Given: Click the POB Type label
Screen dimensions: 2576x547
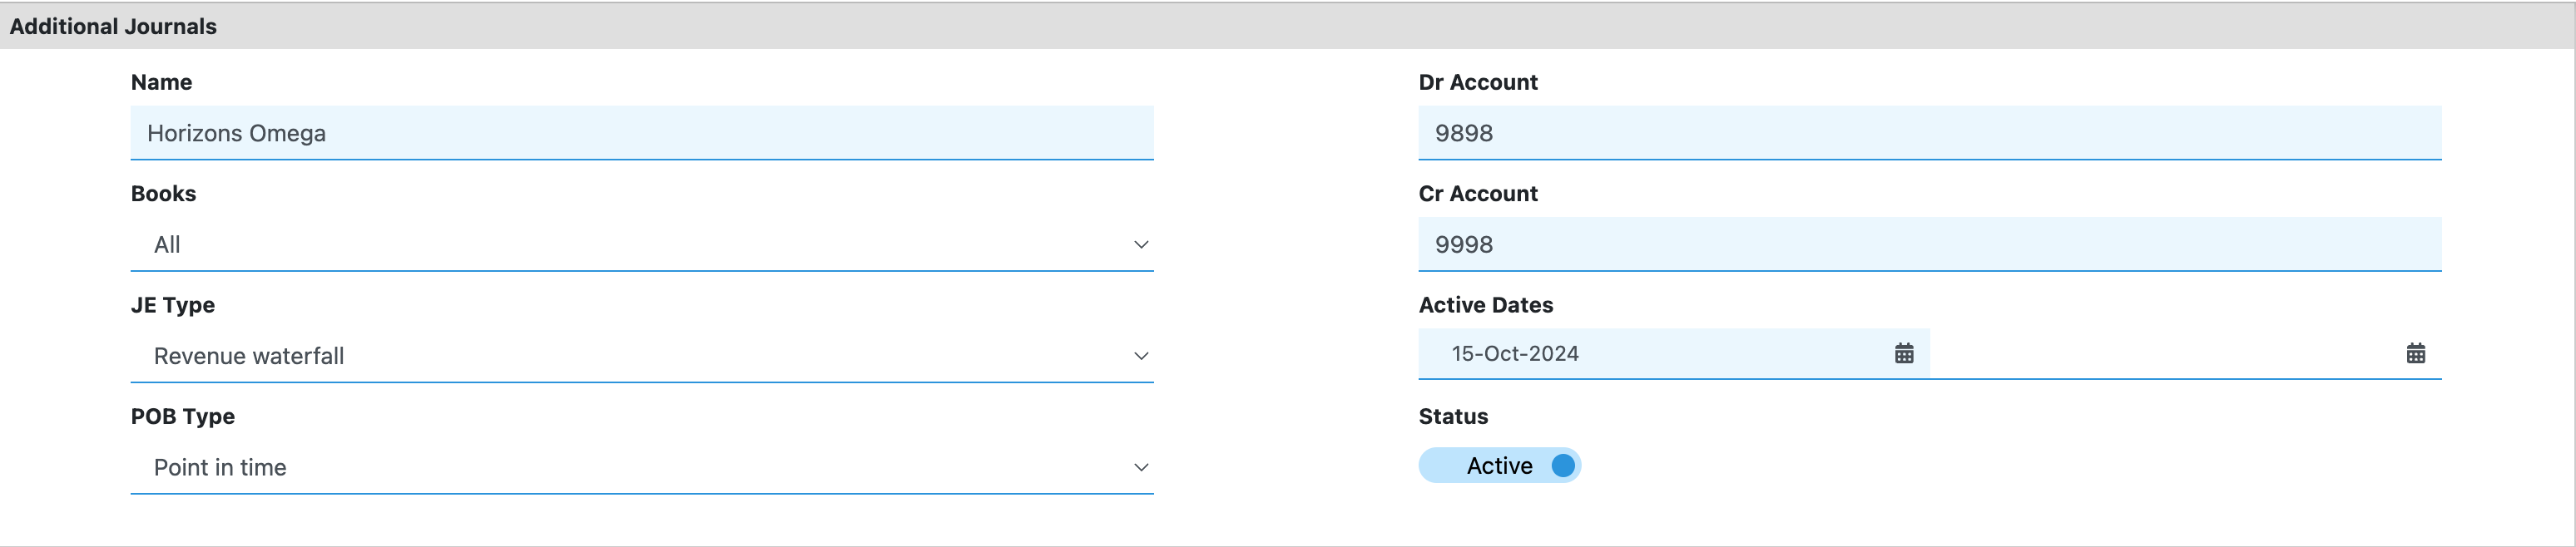Looking at the screenshot, I should pos(183,416).
